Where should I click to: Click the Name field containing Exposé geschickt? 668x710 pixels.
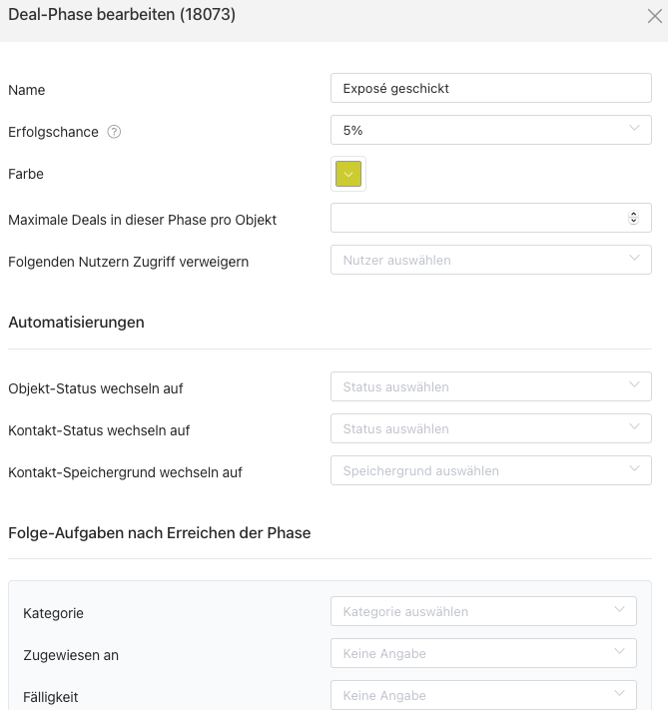[x=490, y=88]
